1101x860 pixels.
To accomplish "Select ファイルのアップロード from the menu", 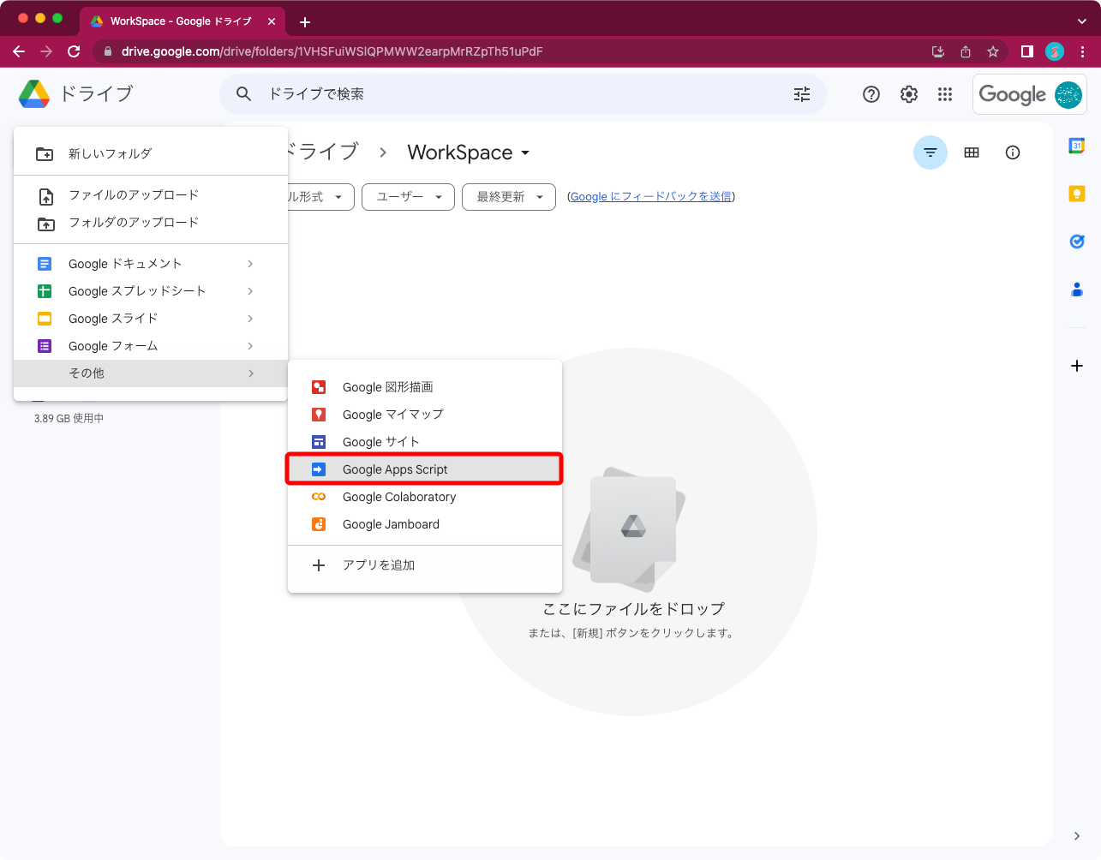I will click(133, 194).
